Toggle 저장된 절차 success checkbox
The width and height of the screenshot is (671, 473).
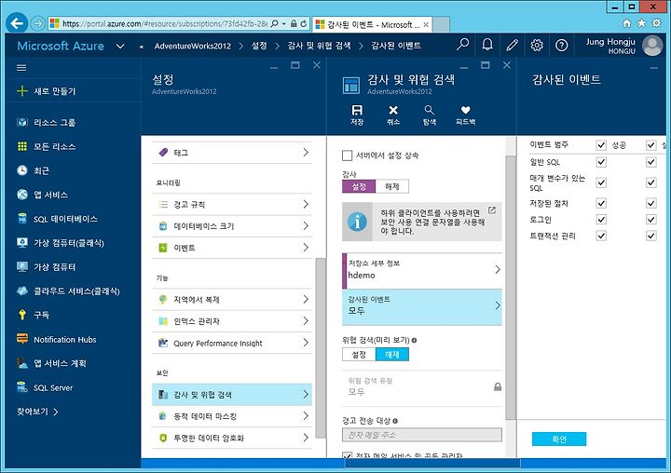[x=601, y=203]
